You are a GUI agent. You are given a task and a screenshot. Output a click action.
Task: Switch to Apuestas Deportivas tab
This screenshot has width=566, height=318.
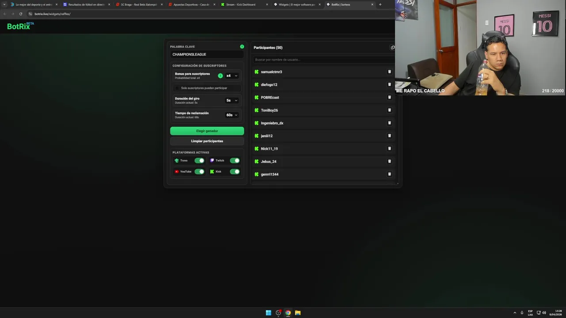pyautogui.click(x=191, y=4)
